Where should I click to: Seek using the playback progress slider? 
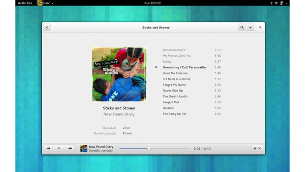pos(153,148)
